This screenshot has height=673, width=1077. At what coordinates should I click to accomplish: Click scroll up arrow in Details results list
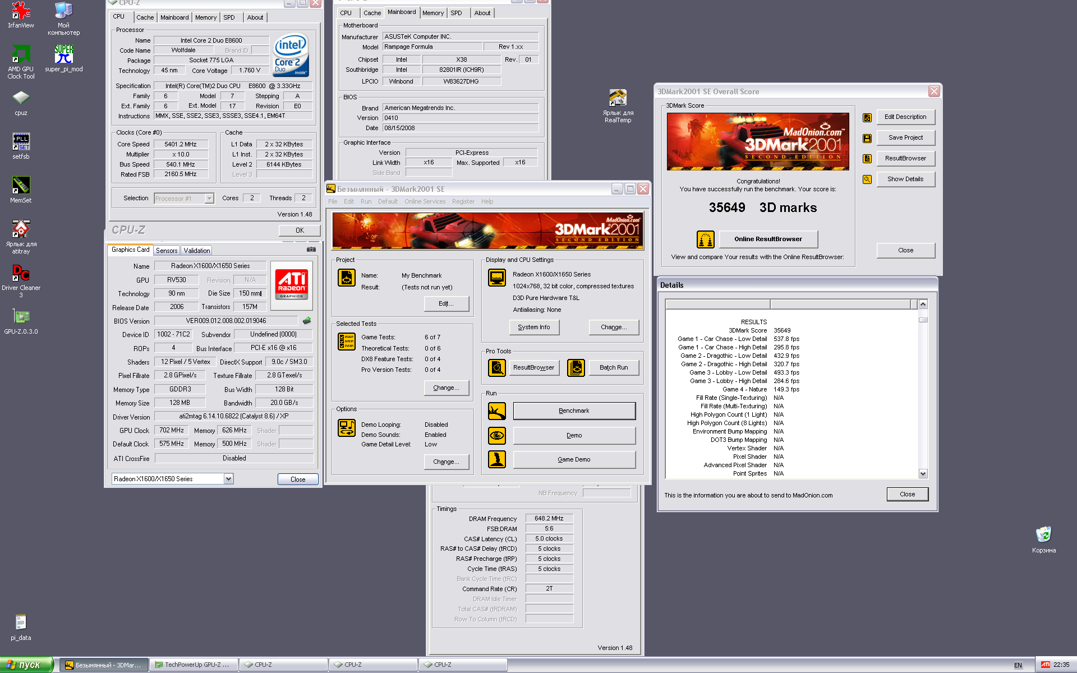point(923,304)
